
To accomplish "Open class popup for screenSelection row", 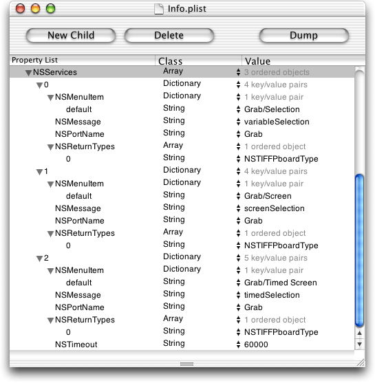I will 238,208.
